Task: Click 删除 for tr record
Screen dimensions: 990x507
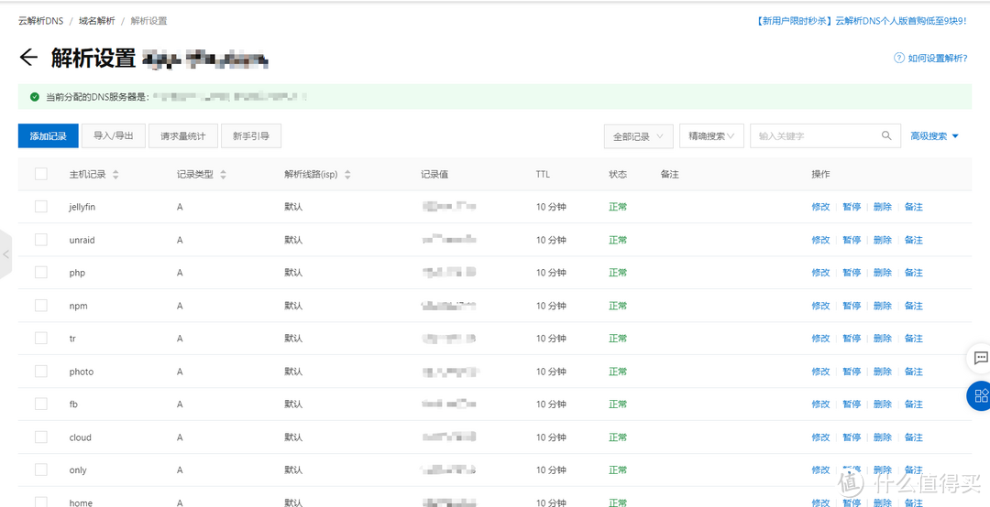Action: 883,338
